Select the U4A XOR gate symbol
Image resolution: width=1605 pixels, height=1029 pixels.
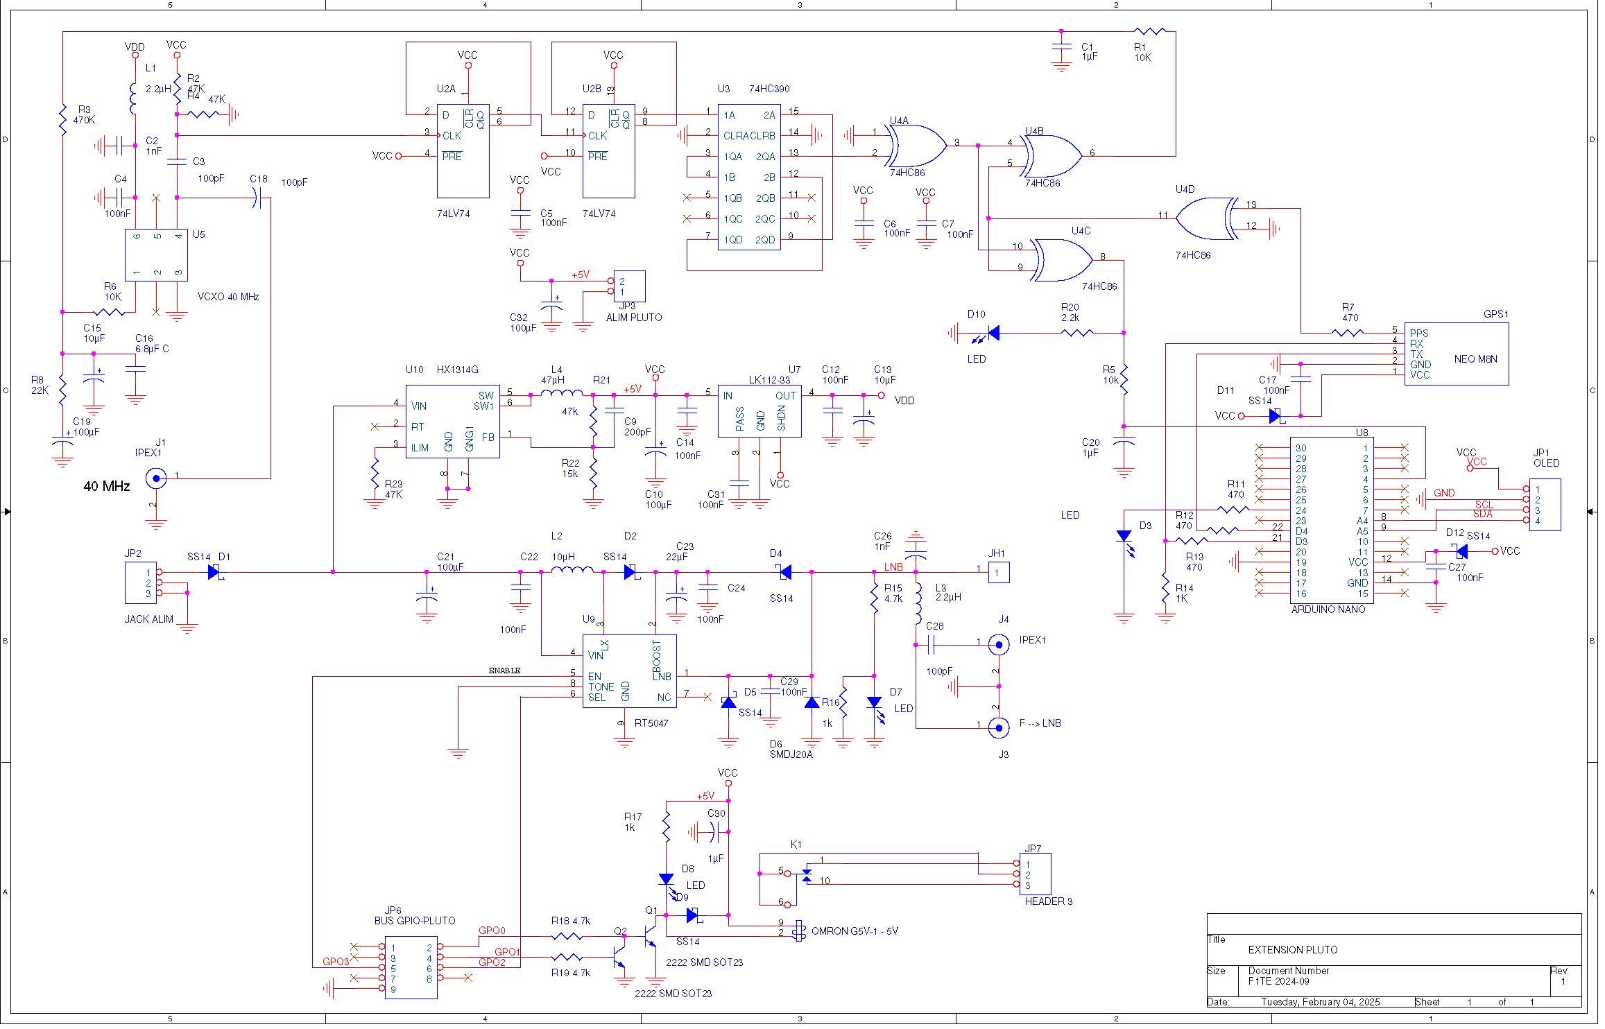pos(917,146)
